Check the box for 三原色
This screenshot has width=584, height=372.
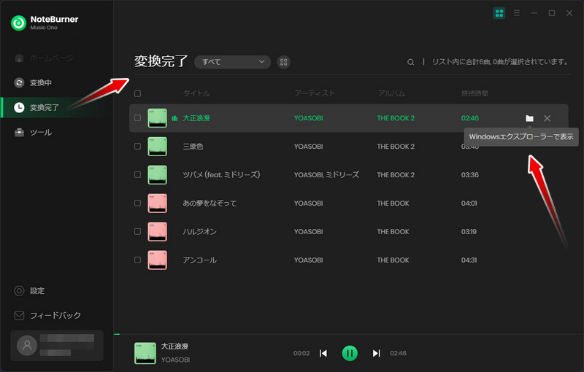tap(137, 146)
